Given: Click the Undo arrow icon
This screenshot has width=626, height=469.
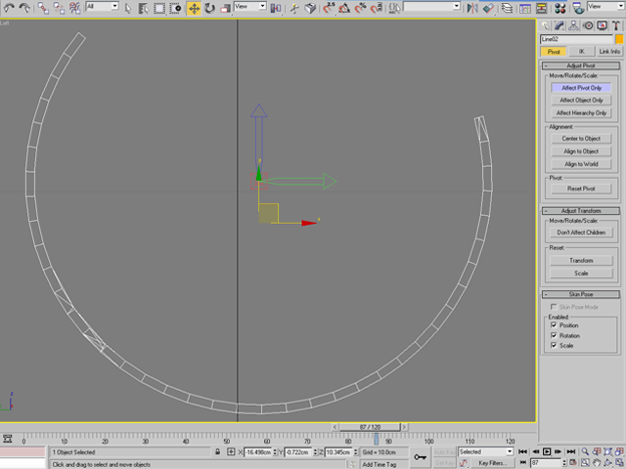Looking at the screenshot, I should click(x=9, y=8).
